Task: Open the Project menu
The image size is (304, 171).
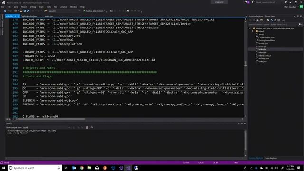Action: coord(24,7)
